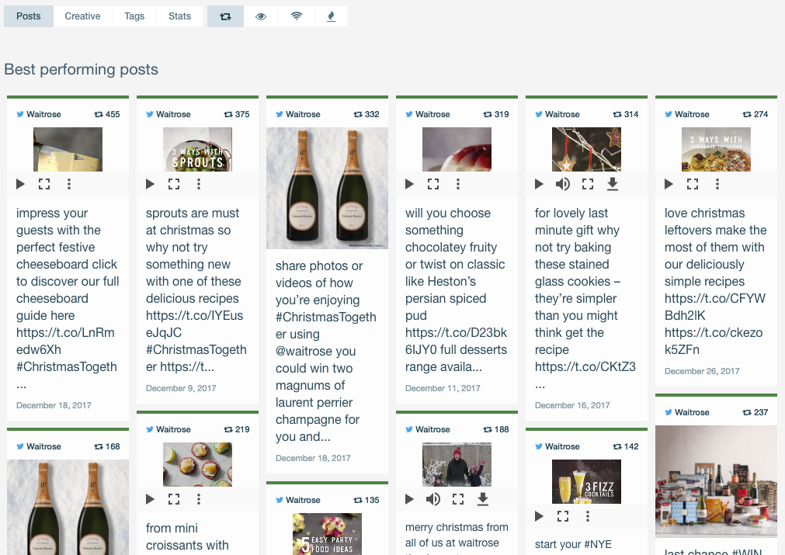785x555 pixels.
Task: Select the wifi reach sort icon
Action: pyautogui.click(x=297, y=16)
